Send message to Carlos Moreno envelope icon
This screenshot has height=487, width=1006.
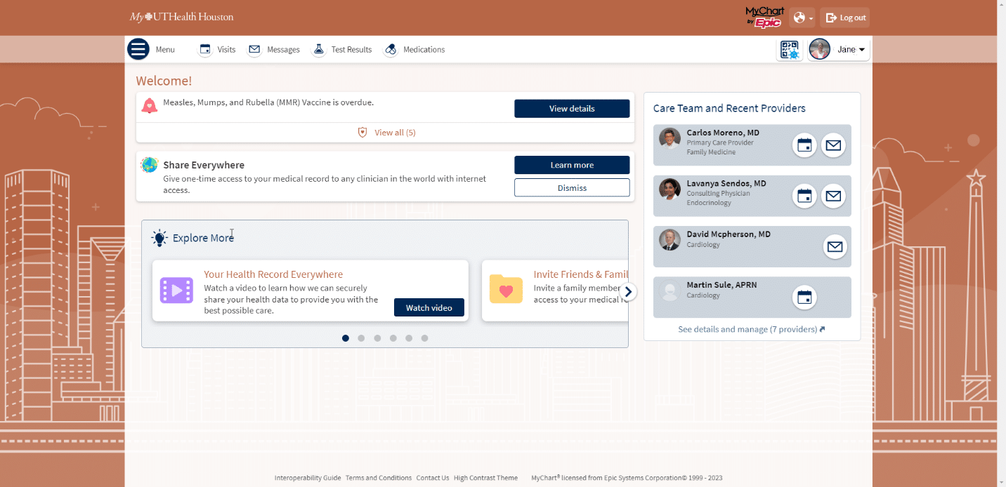point(833,145)
